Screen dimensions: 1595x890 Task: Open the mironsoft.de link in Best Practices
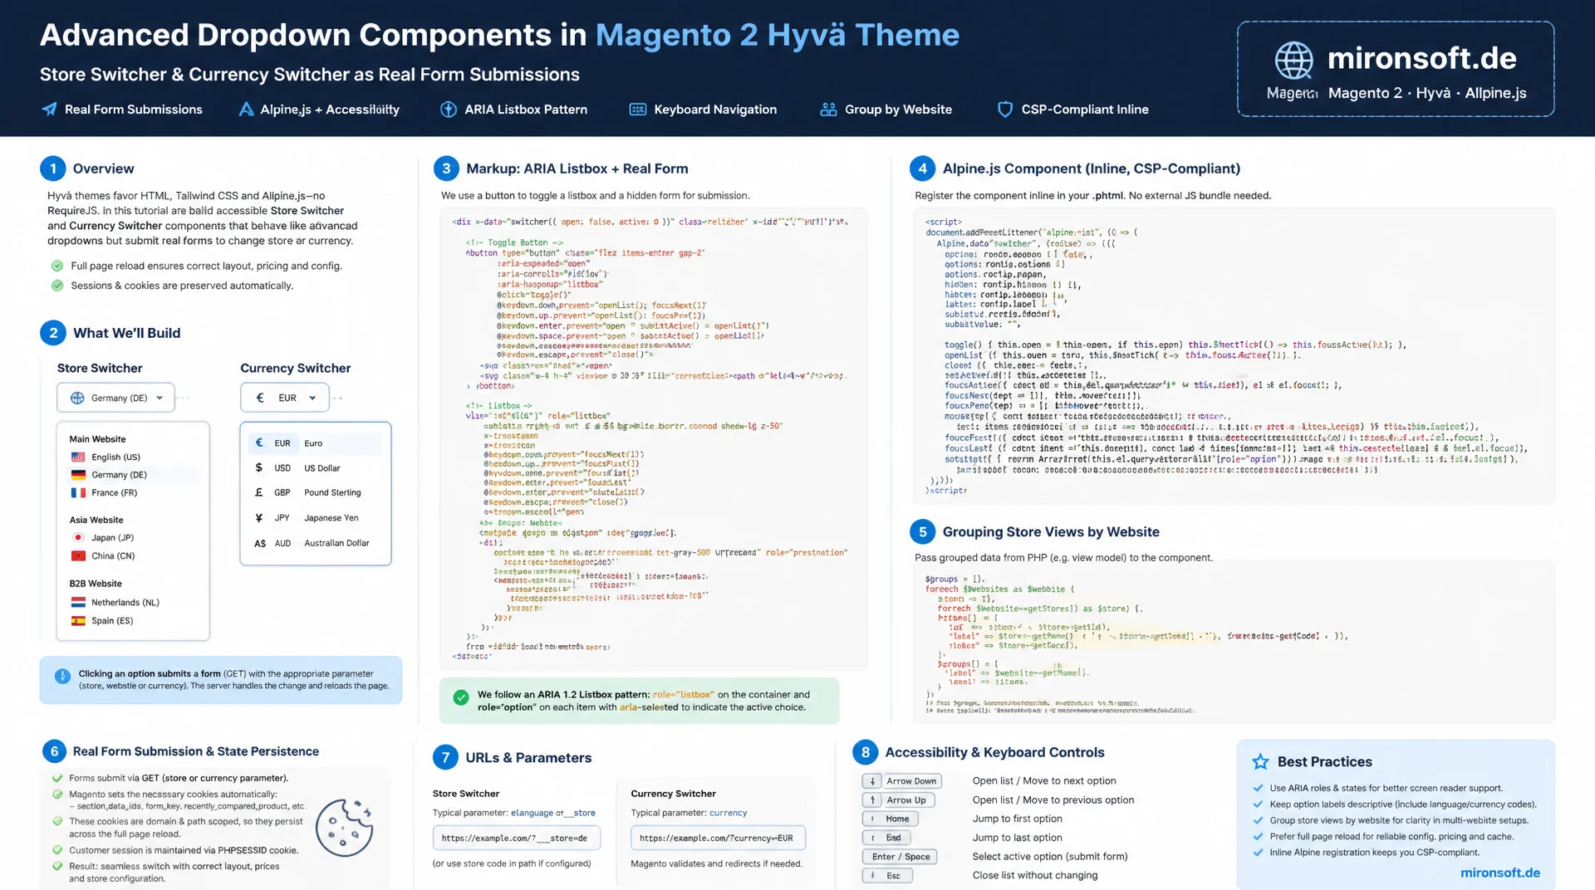1500,873
